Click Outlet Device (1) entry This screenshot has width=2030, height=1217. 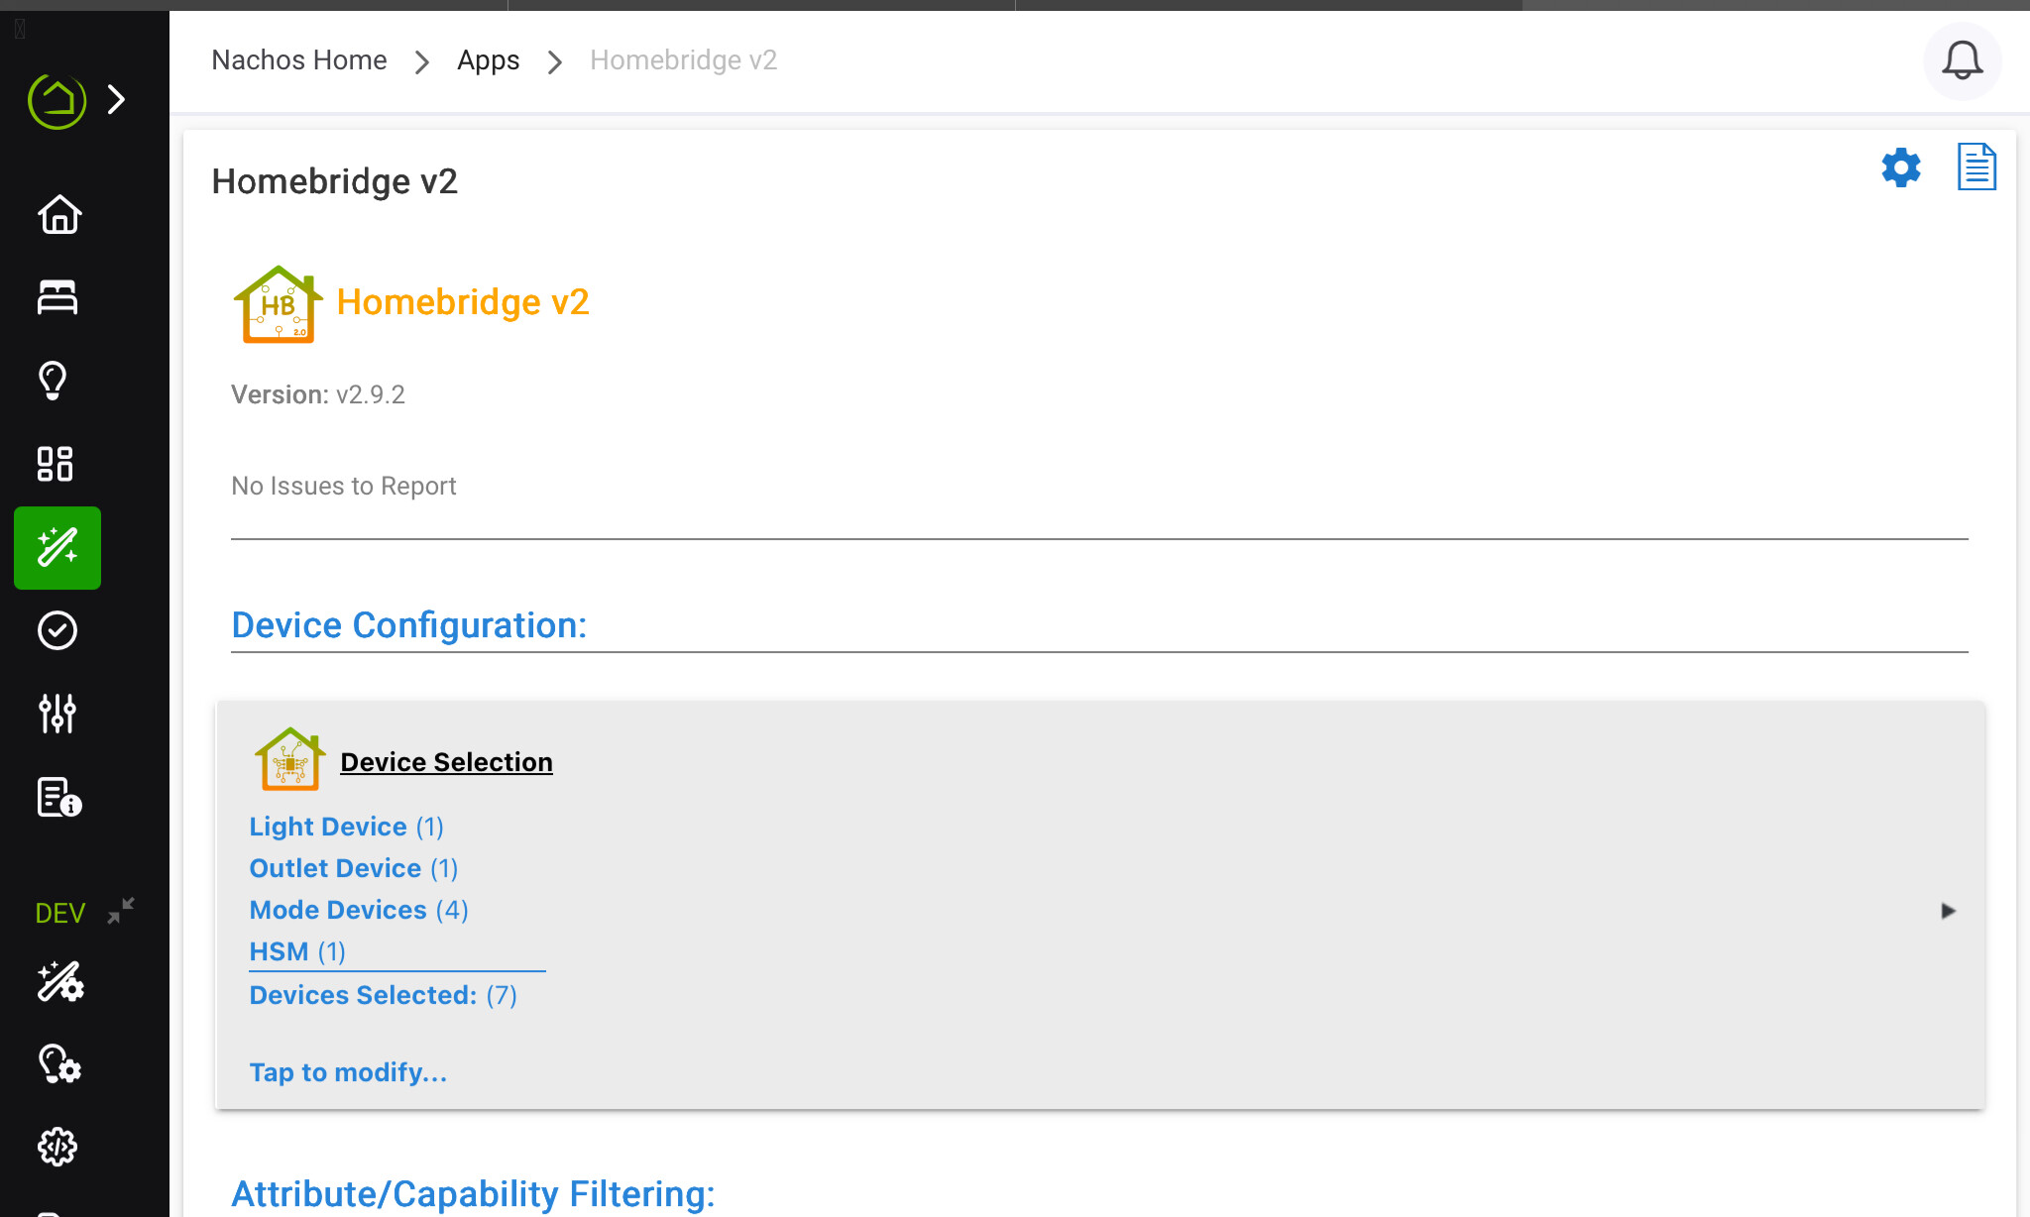pyautogui.click(x=353, y=868)
